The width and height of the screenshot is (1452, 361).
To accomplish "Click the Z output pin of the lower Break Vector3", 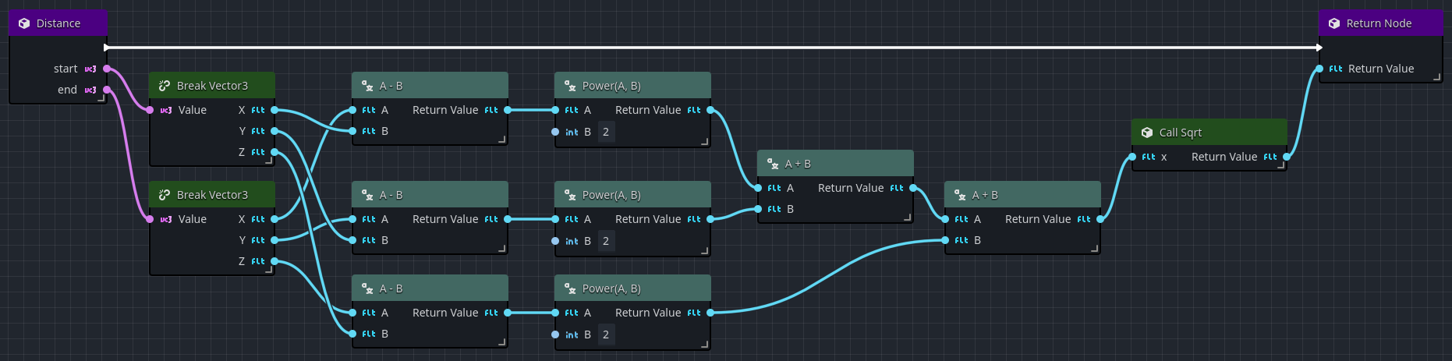I will point(274,261).
